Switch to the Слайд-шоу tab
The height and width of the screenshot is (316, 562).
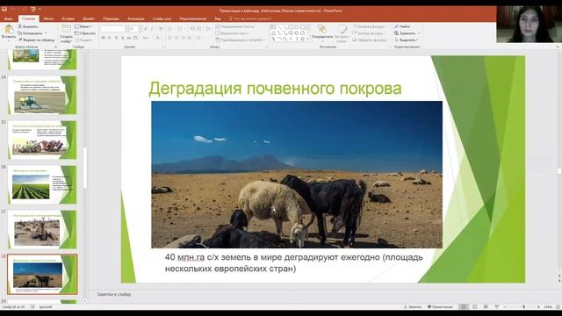click(x=162, y=18)
